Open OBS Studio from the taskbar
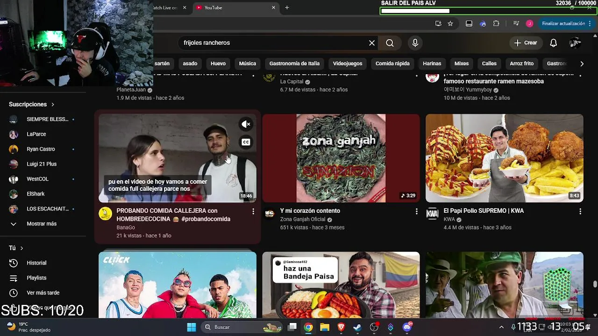This screenshot has width=598, height=336. click(374, 327)
